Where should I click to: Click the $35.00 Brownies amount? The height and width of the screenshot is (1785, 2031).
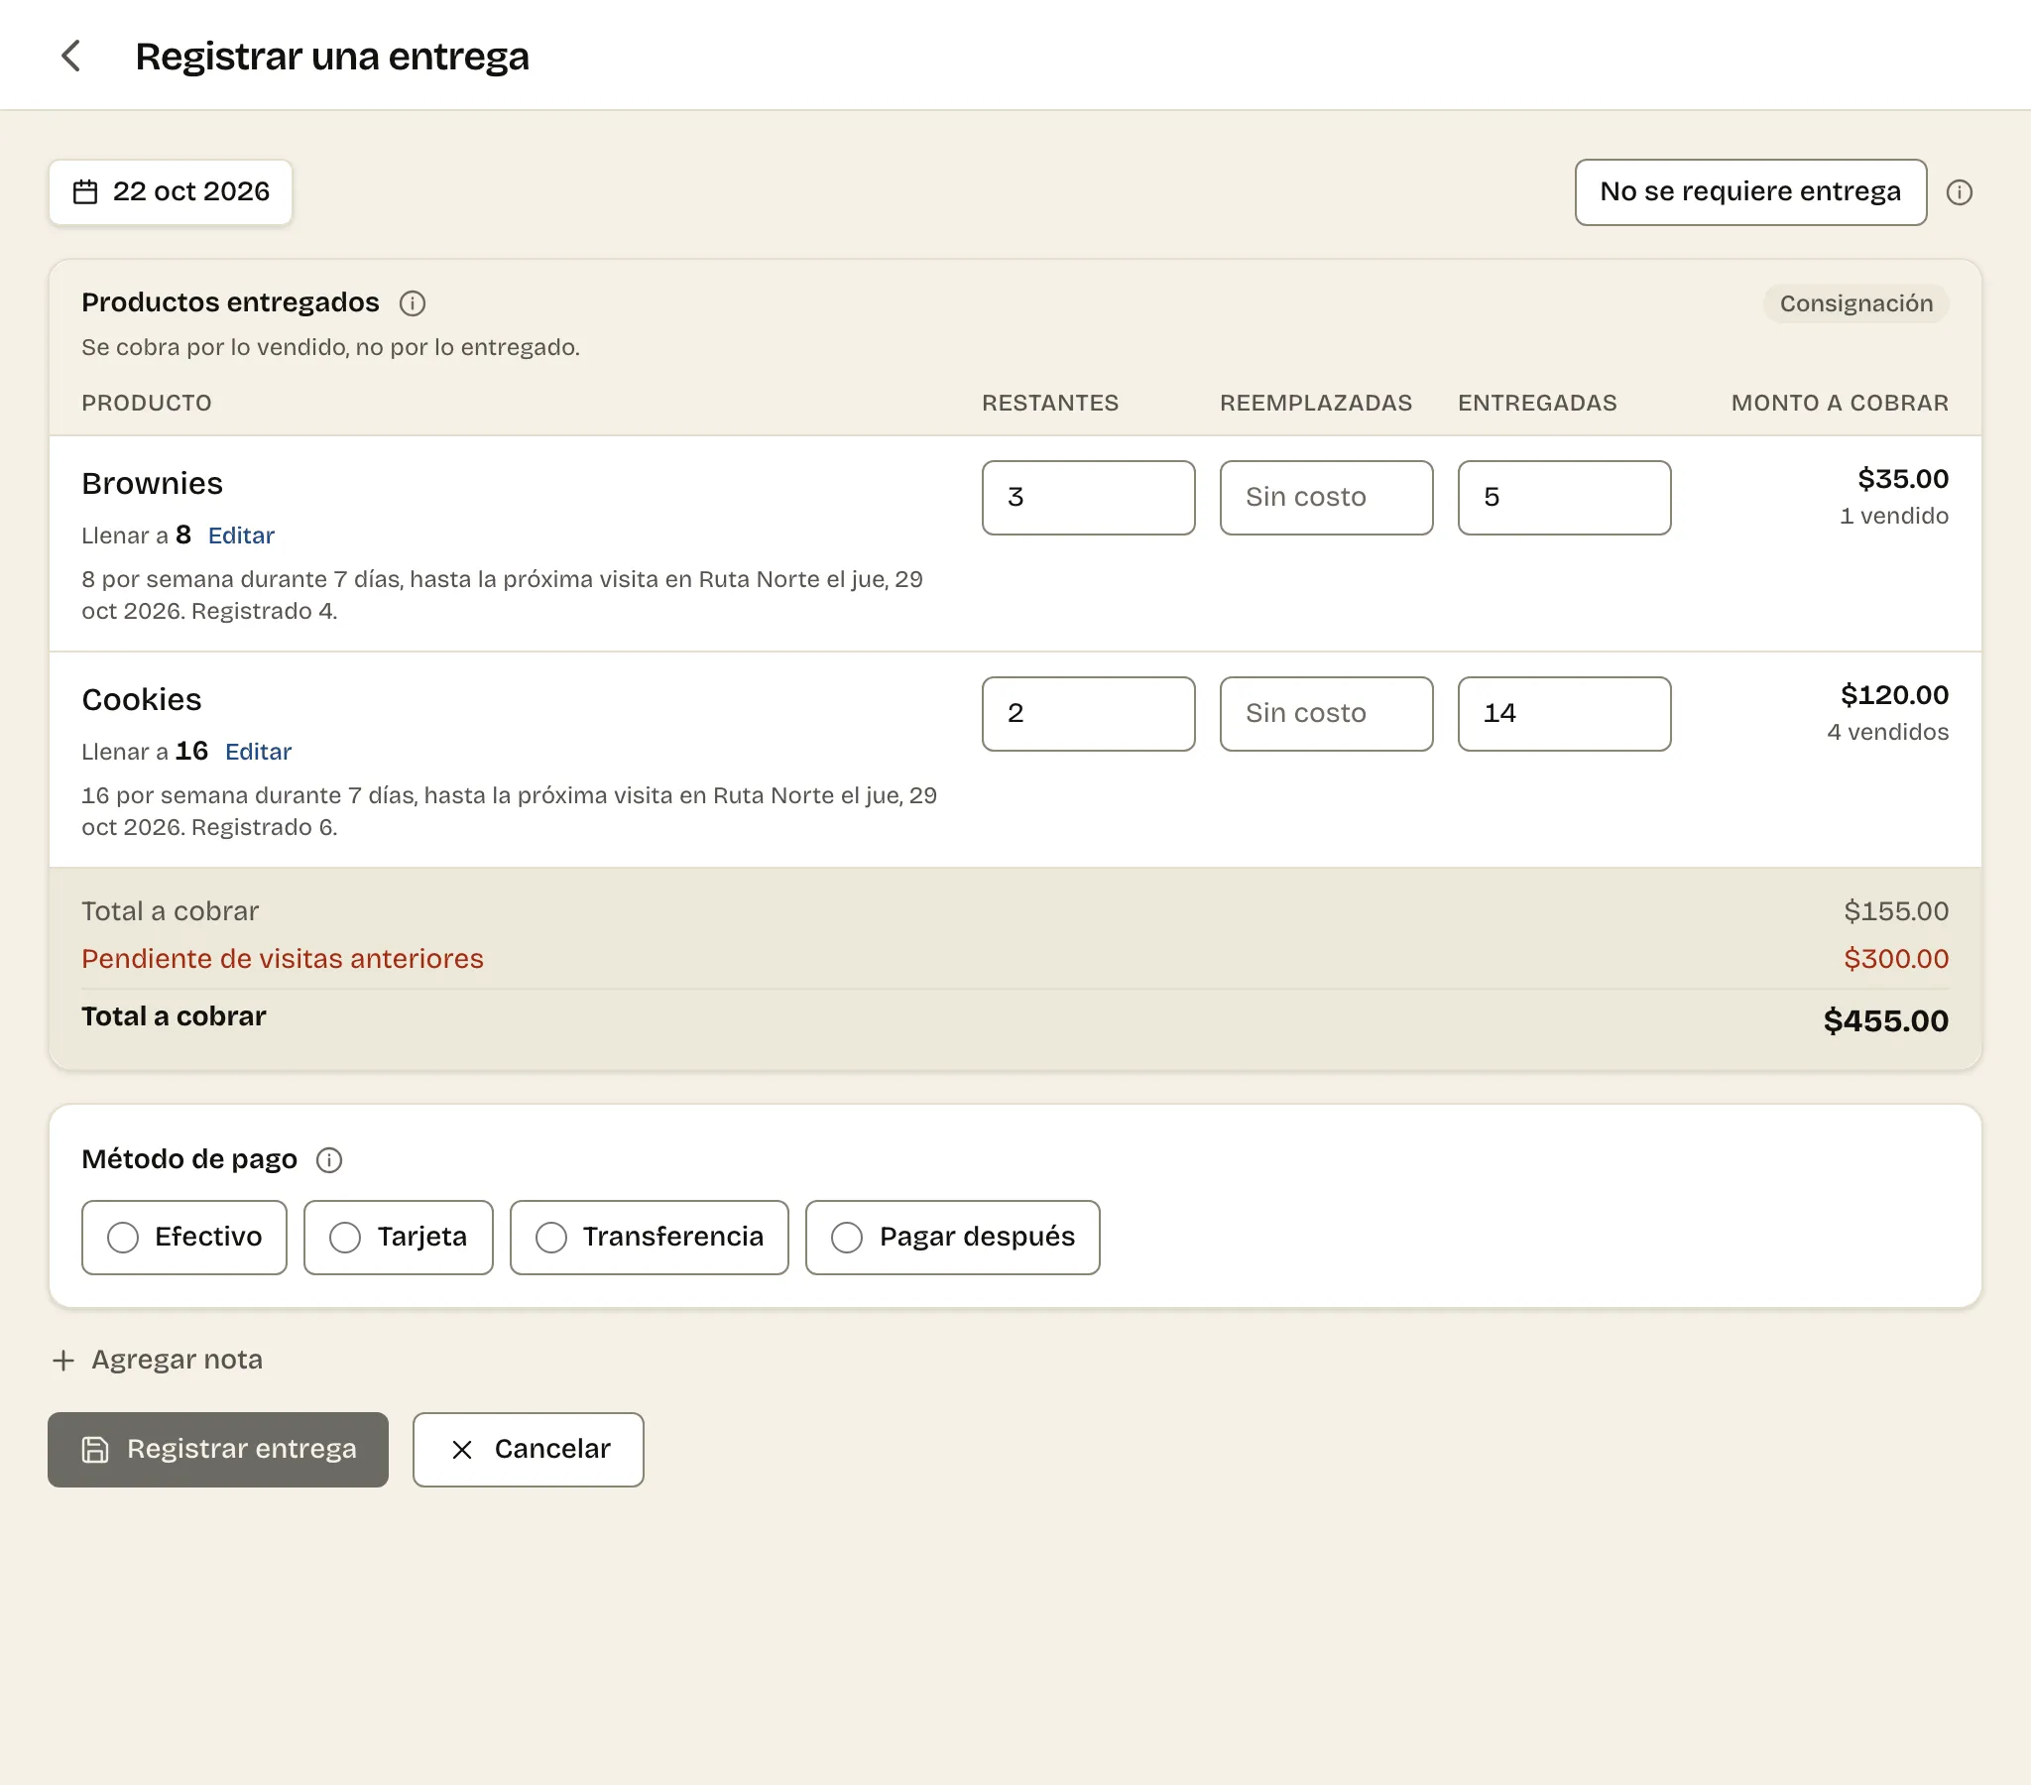click(x=1902, y=479)
